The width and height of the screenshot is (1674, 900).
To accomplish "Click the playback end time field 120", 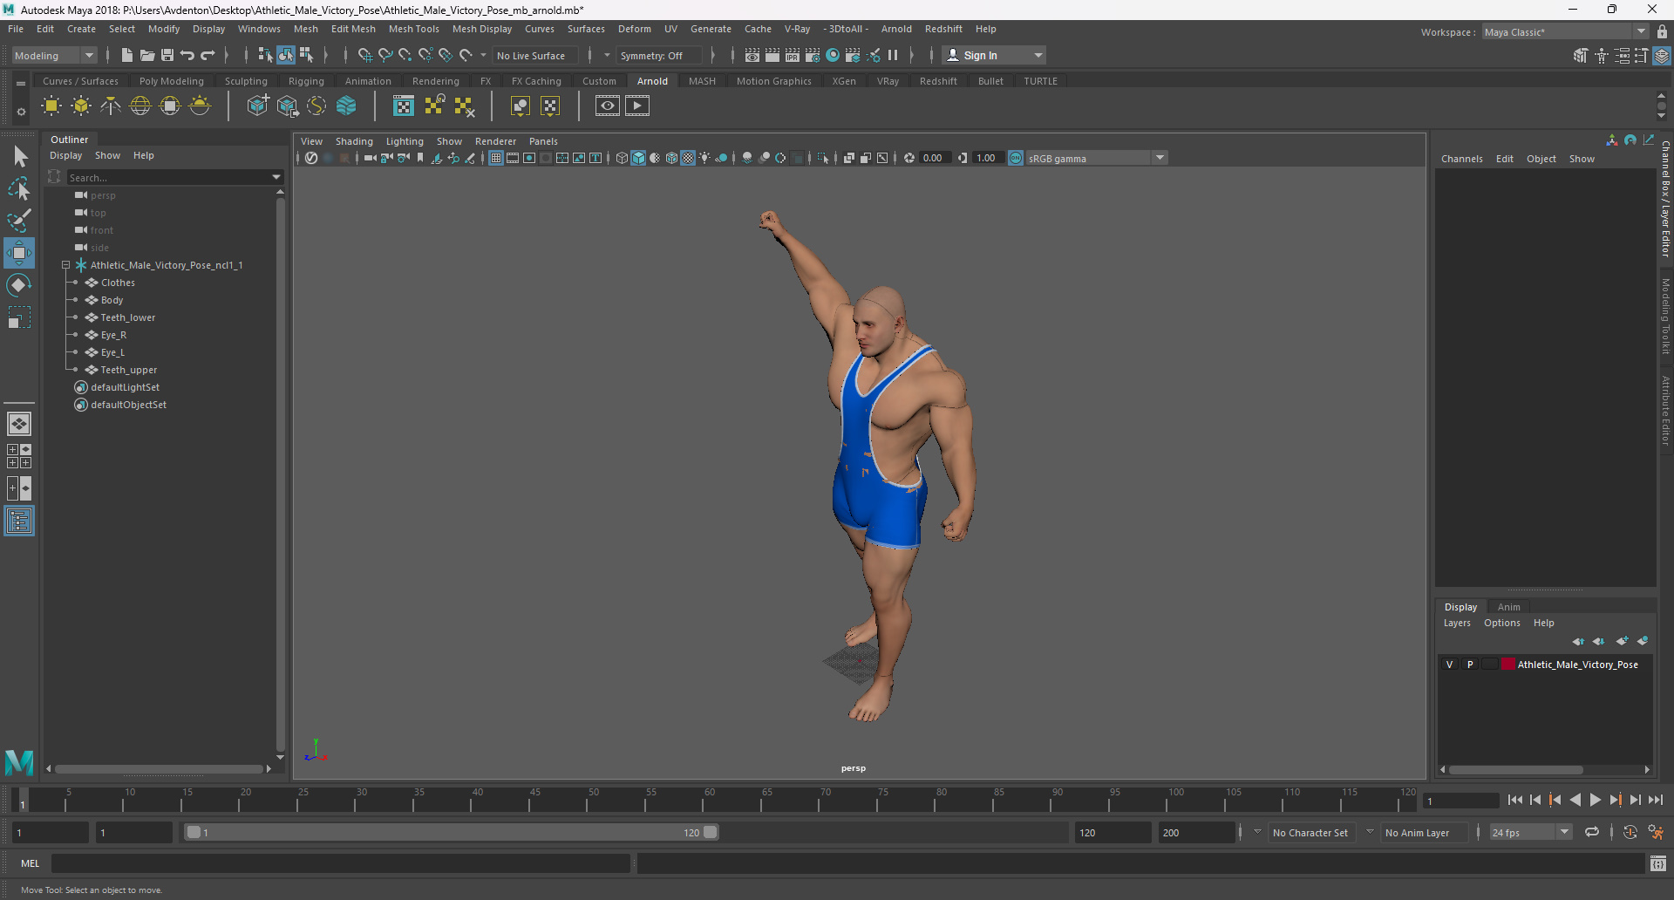I will tap(1113, 832).
